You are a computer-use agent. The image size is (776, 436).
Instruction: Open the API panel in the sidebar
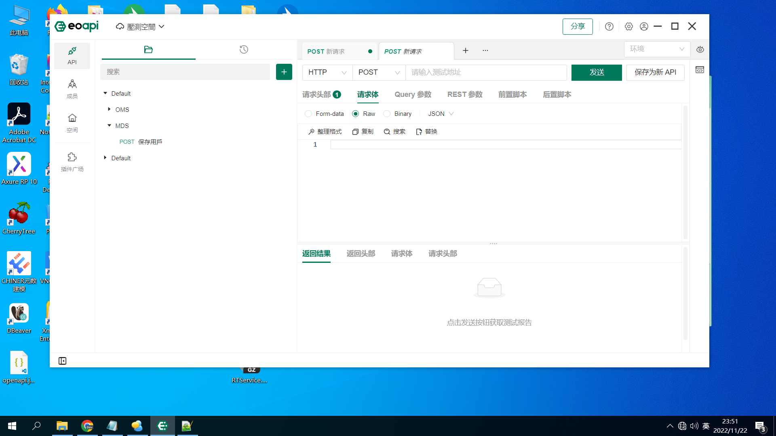click(x=72, y=56)
